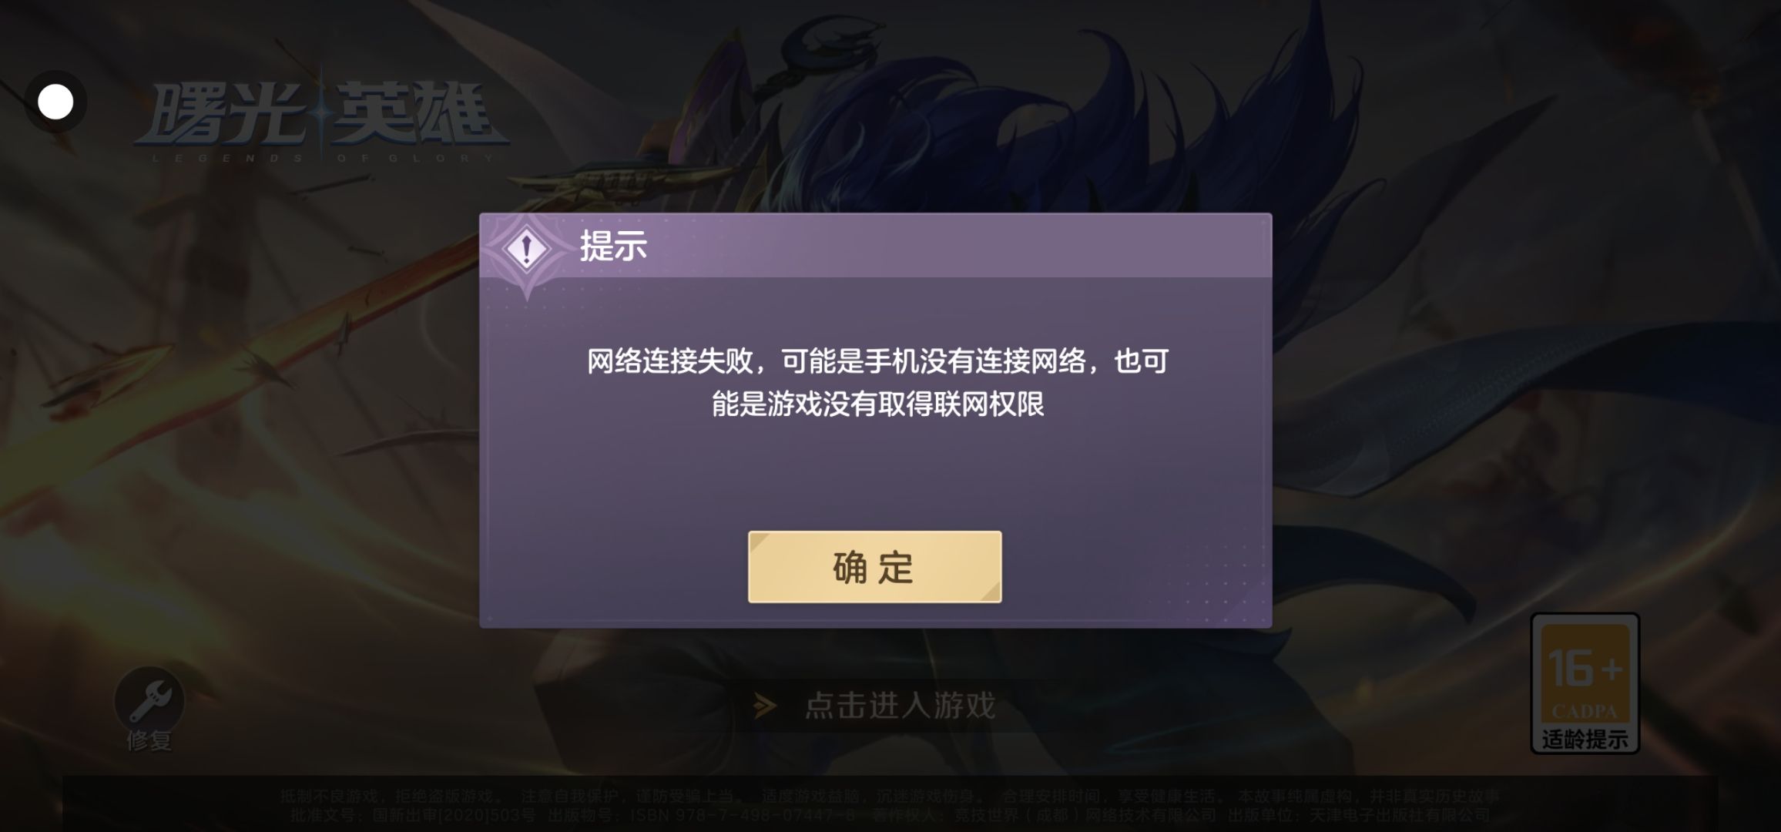Viewport: 1781px width, 832px height.
Task: Click the purple dialog header bar
Action: tap(875, 246)
